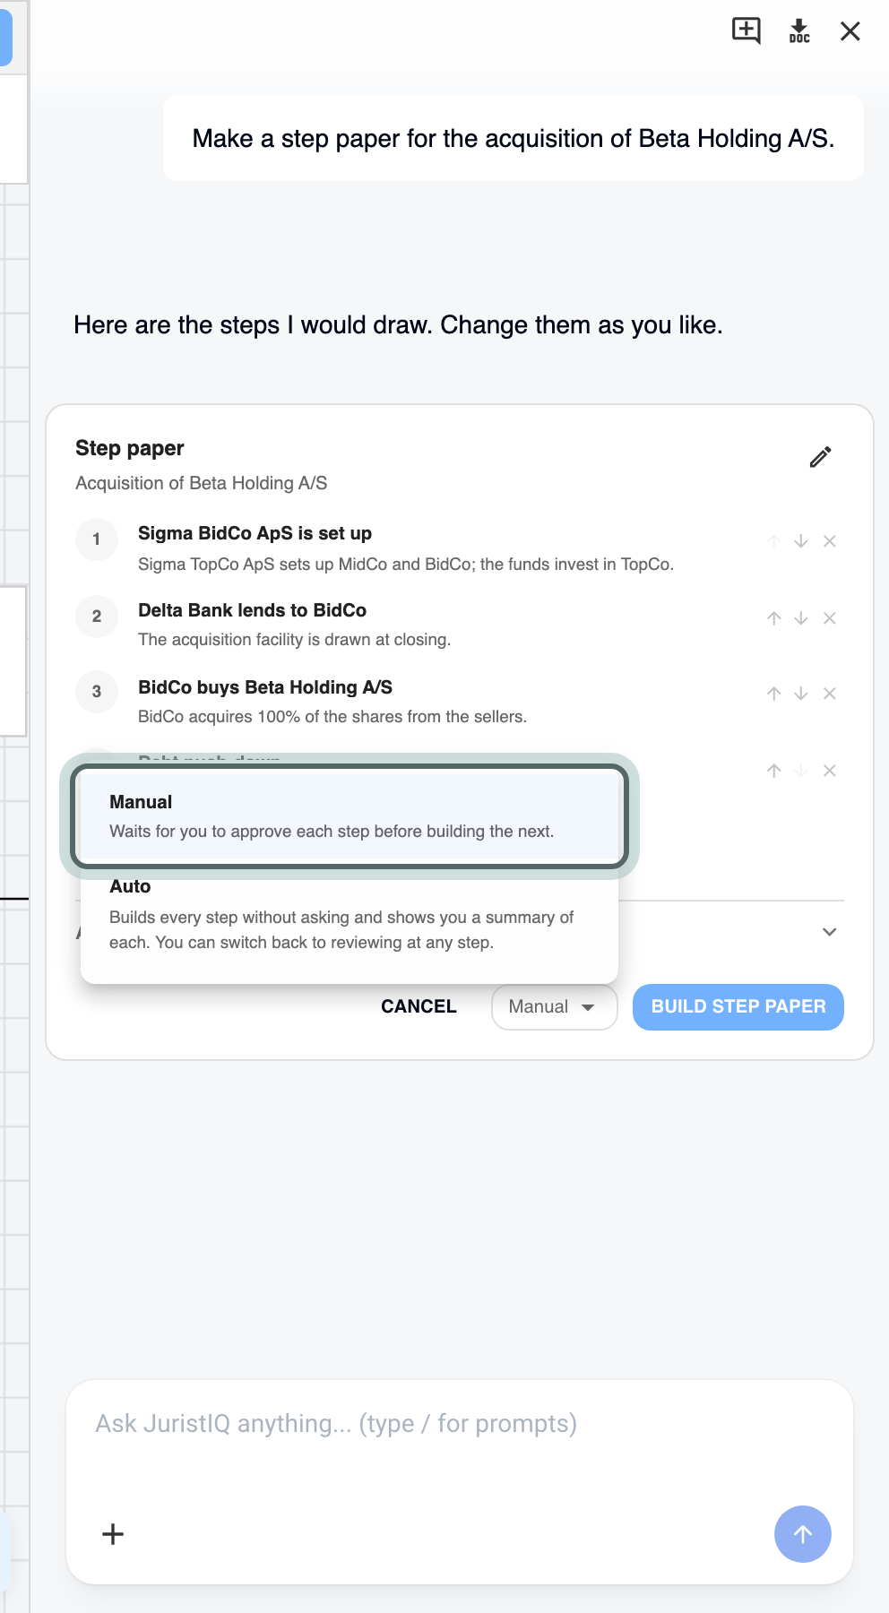Add attachment with plus icon
The width and height of the screenshot is (889, 1613).
pos(113,1534)
